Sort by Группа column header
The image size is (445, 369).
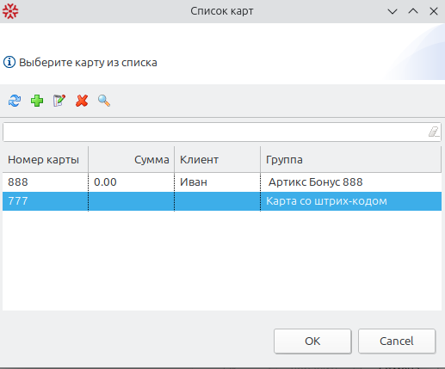pos(351,159)
